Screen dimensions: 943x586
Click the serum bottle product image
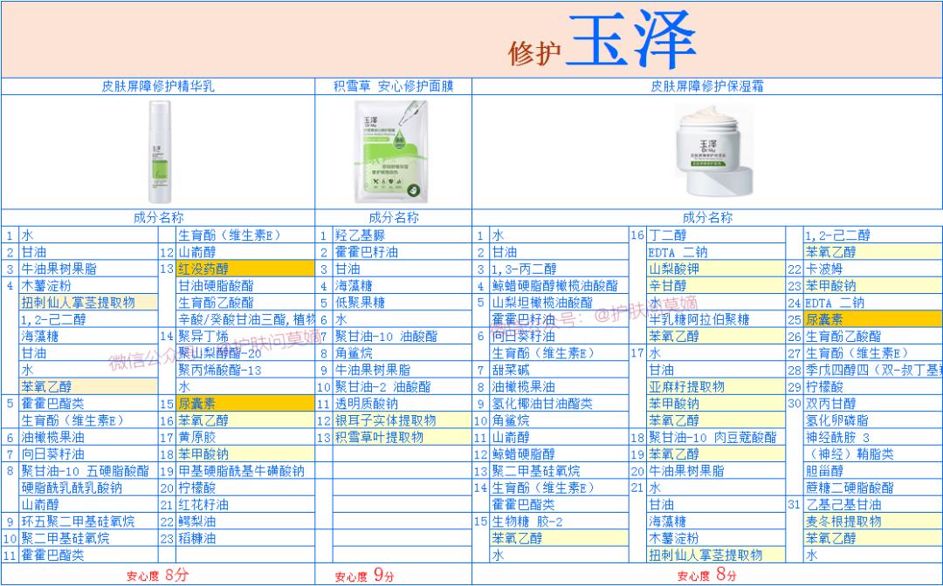[x=160, y=152]
